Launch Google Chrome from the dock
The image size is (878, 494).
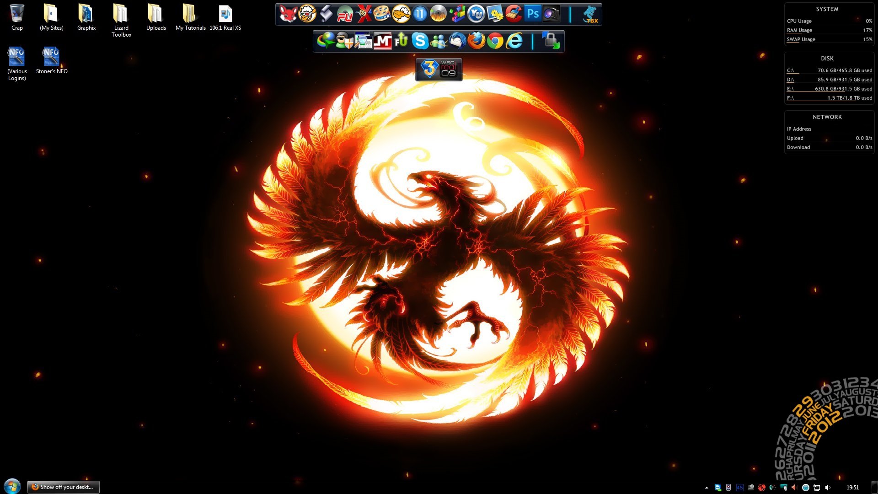pos(495,41)
